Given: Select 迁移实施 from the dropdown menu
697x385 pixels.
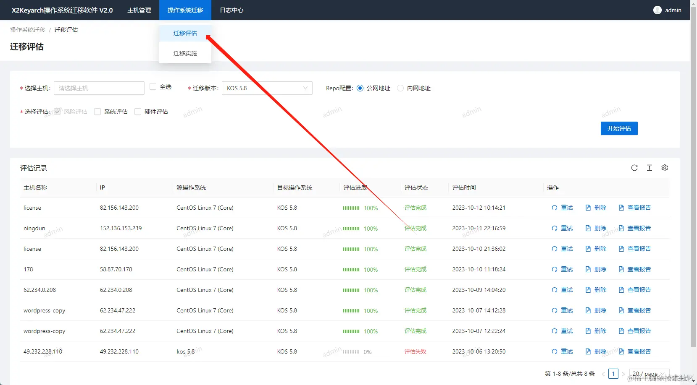Looking at the screenshot, I should pos(185,53).
